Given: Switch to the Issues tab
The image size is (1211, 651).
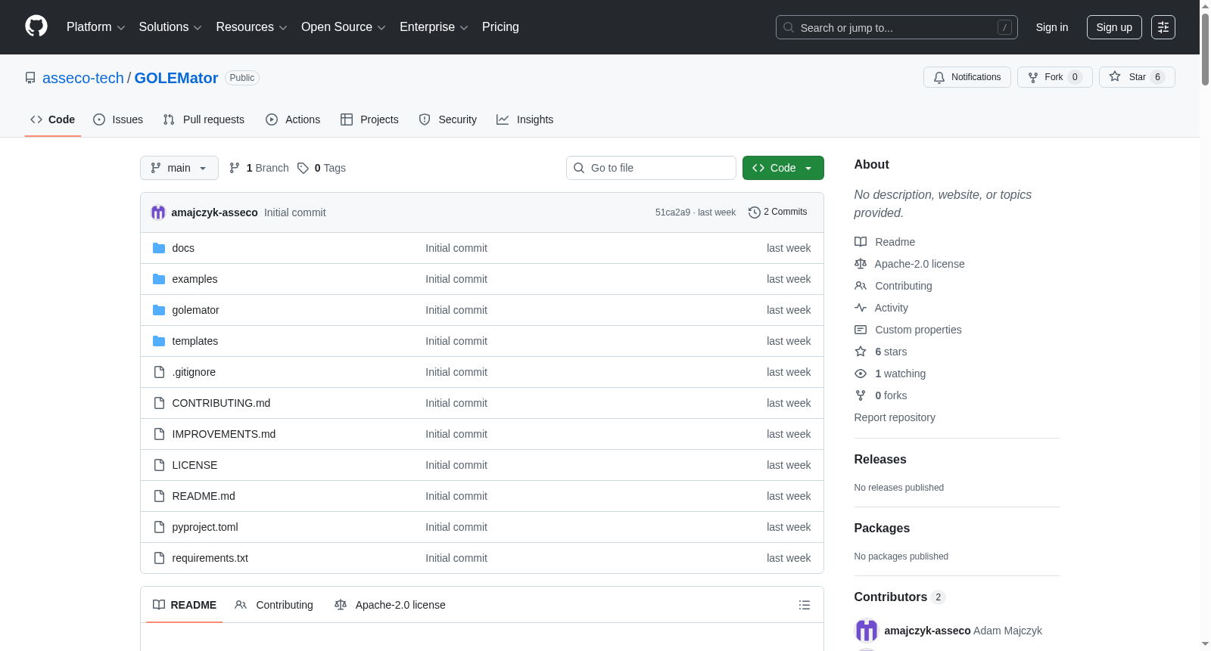Looking at the screenshot, I should click(x=118, y=119).
